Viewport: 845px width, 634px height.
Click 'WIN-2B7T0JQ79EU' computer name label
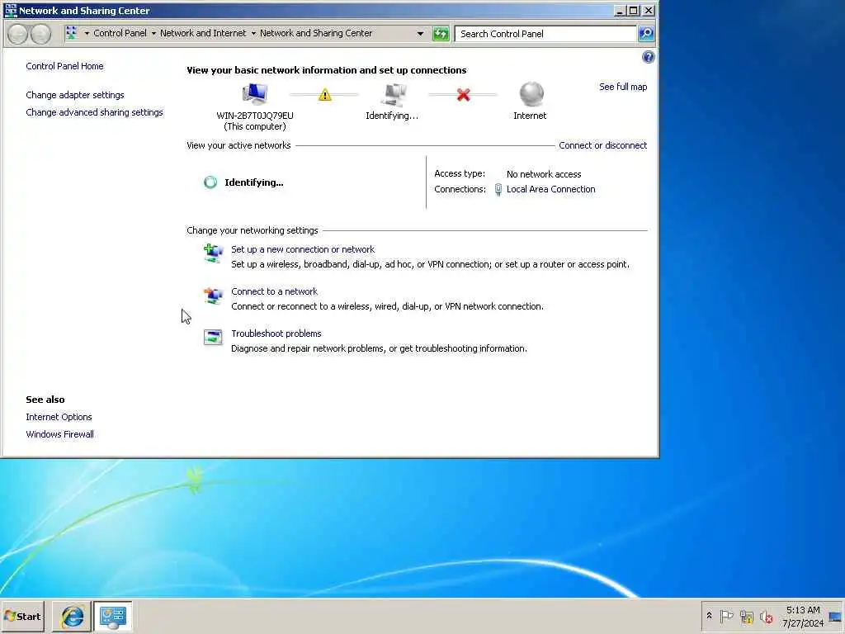[x=255, y=116]
